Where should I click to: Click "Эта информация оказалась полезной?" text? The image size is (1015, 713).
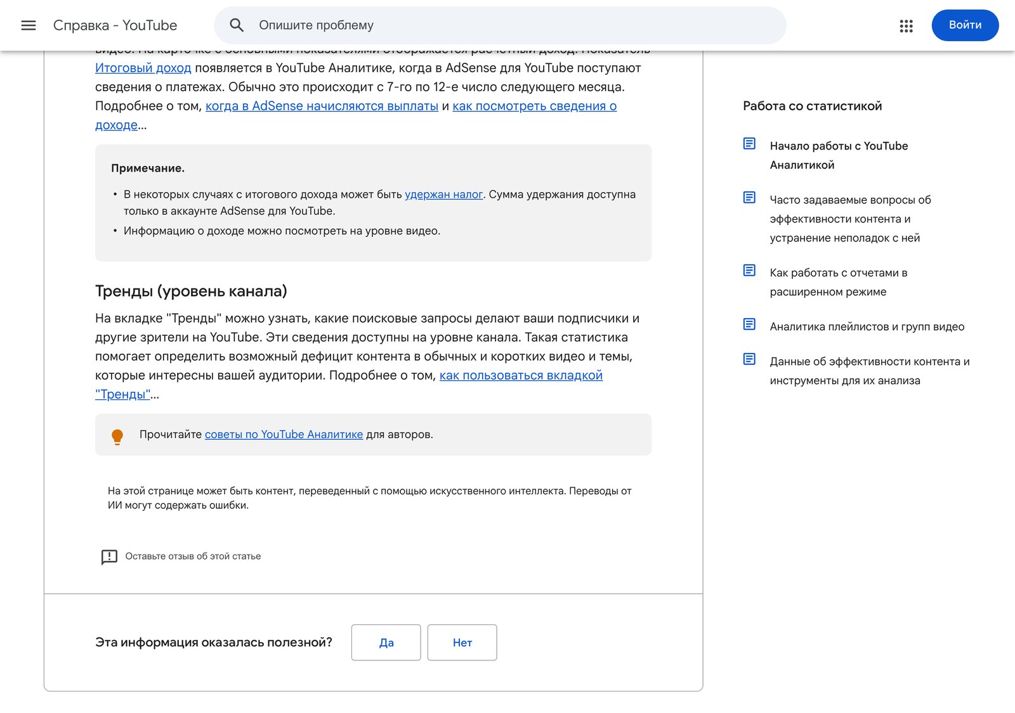214,643
